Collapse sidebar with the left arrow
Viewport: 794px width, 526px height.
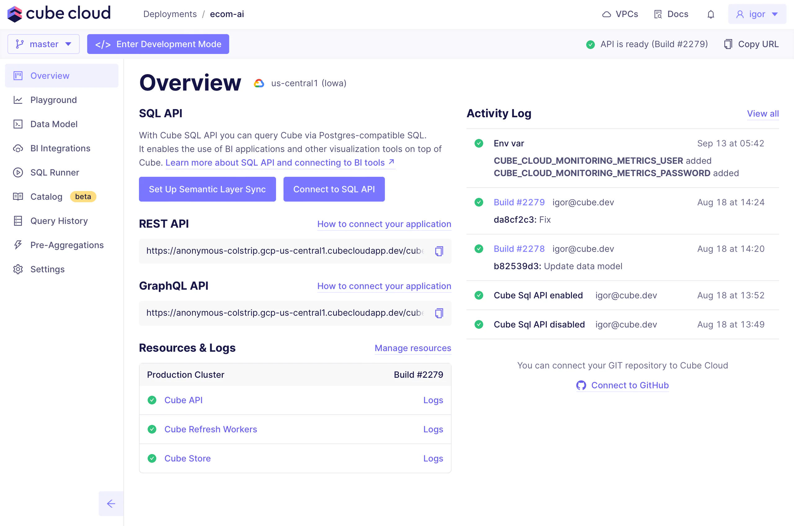111,504
